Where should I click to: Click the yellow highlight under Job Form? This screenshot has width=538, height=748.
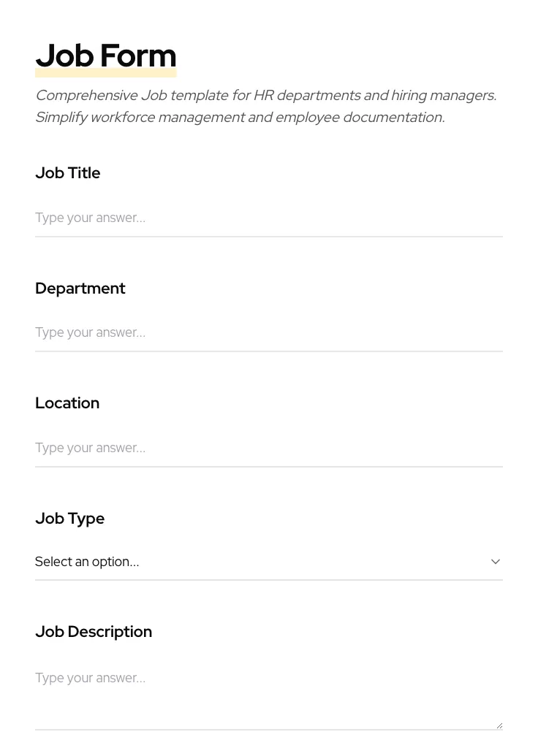tap(105, 72)
